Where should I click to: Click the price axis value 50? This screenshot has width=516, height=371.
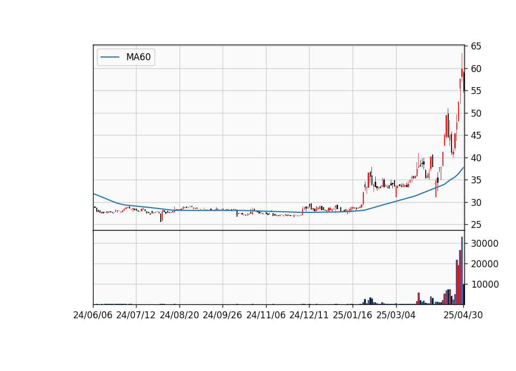point(476,113)
